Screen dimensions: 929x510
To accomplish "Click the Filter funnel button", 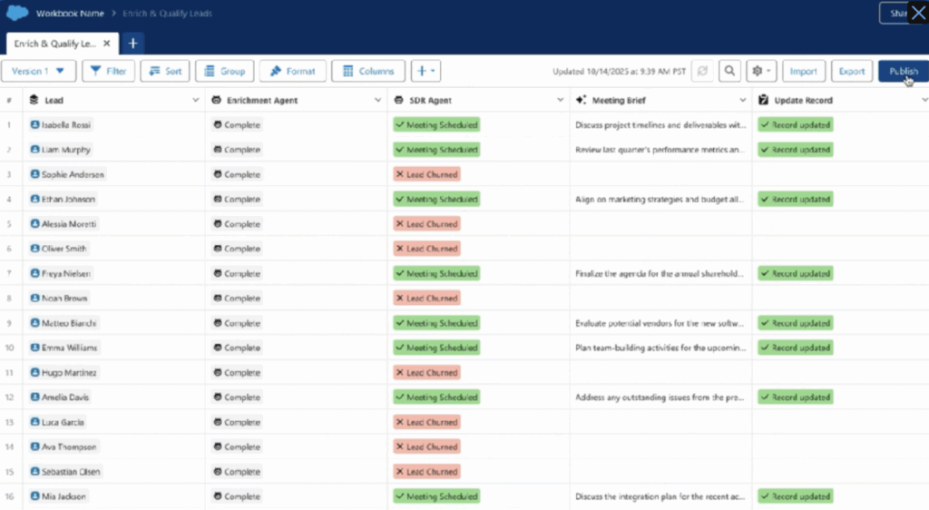I will coord(109,71).
